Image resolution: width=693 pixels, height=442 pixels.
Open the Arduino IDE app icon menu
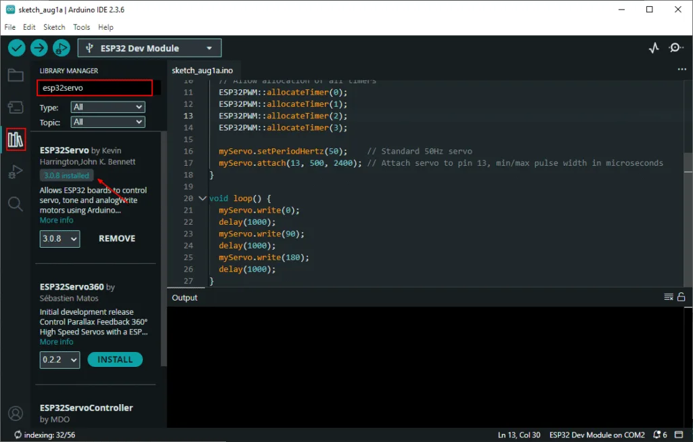10,9
